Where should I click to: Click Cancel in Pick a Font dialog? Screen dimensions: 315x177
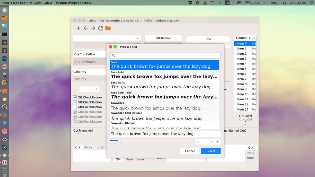190,151
